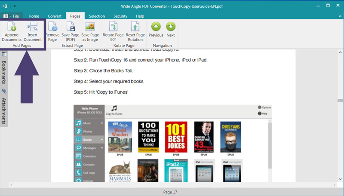
Task: Click Append Documents icon
Action: (12, 26)
